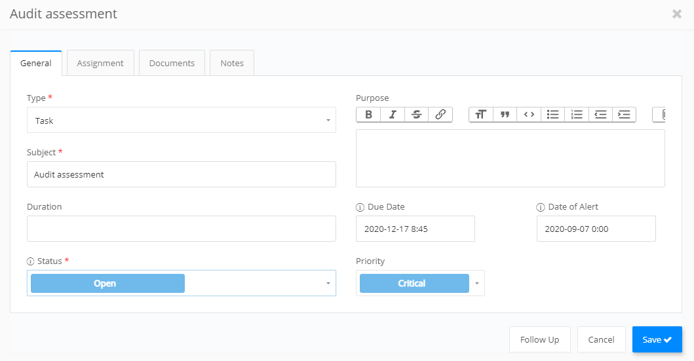Click the Follow Up button

point(539,339)
